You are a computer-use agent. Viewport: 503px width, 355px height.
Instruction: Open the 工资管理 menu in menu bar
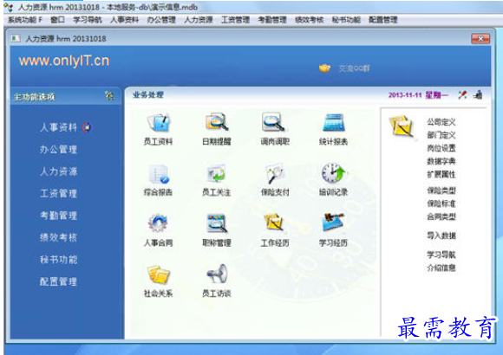point(236,20)
